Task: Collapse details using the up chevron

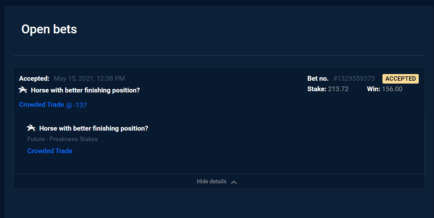Action: click(234, 182)
